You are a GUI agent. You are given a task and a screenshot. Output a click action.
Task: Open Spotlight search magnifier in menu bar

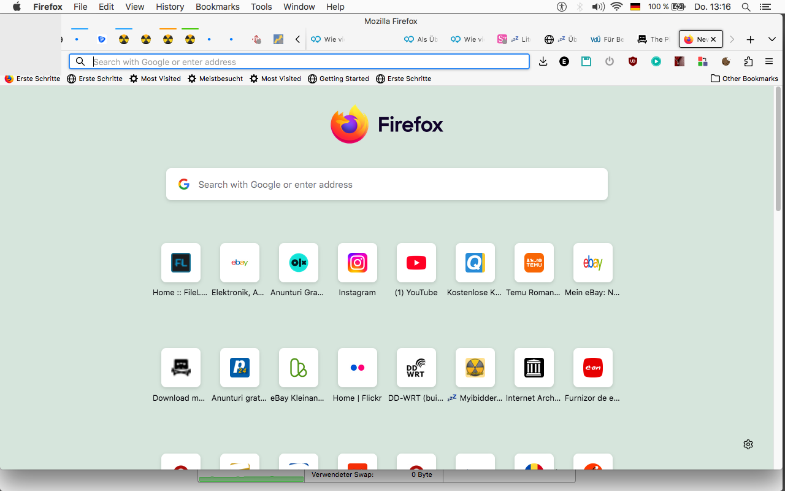746,7
